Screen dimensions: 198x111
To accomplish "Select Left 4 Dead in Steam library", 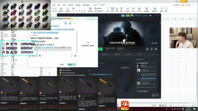I will tap(65, 68).
